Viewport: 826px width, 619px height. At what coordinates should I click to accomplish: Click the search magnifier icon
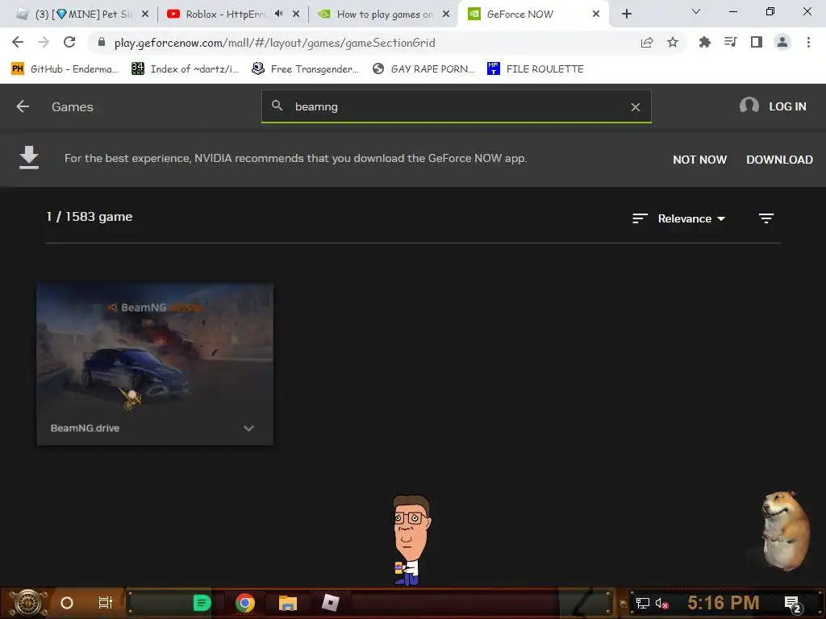coord(277,106)
